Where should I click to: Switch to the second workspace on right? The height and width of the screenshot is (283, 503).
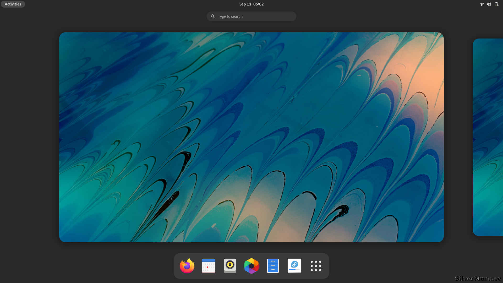[488, 137]
